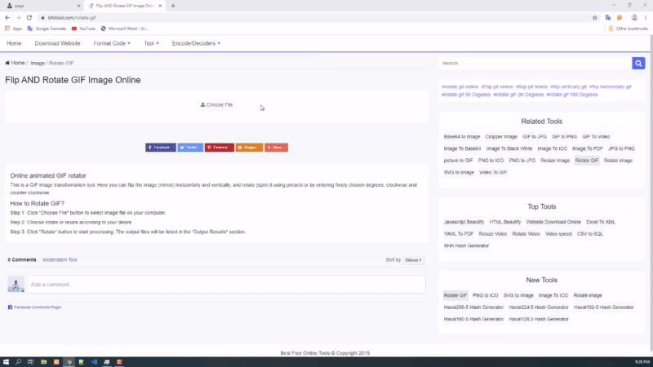Go to Download Website menu item

tap(57, 43)
